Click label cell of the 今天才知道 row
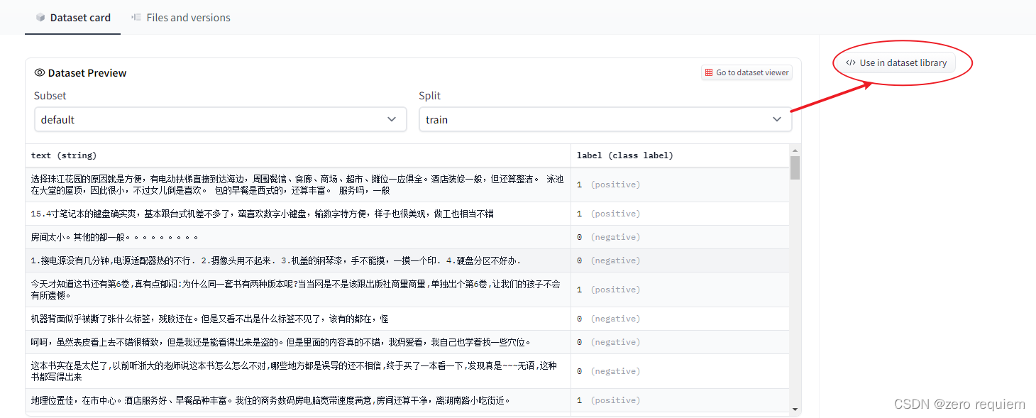Screen dimensions: 1036x418 [680, 290]
